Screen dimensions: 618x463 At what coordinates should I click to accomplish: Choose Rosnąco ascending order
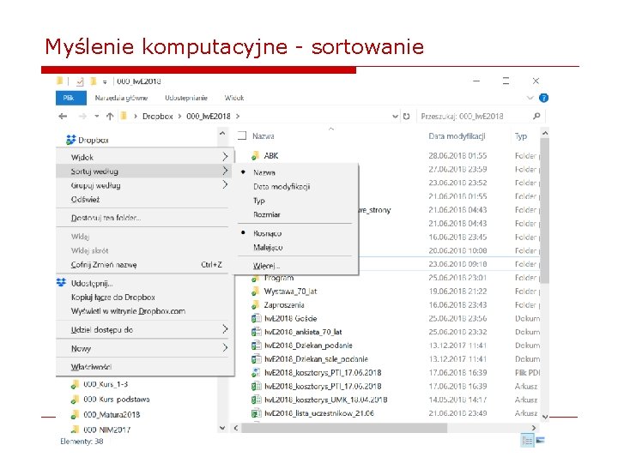click(x=268, y=233)
